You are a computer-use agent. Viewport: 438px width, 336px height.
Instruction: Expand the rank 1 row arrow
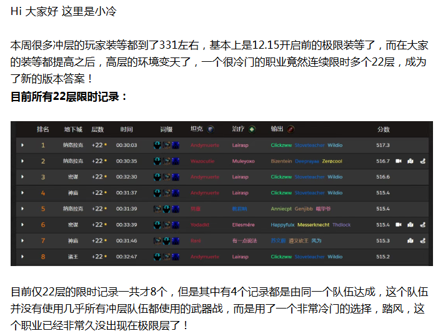pos(22,146)
